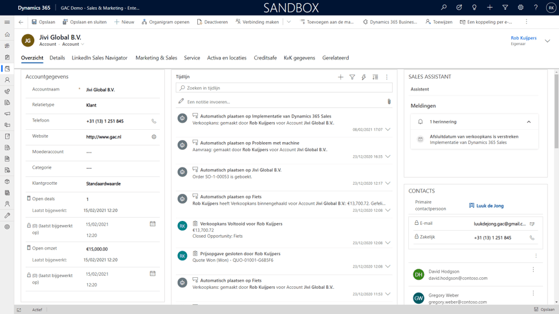Open the timeline more options ellipsis
Image resolution: width=559 pixels, height=314 pixels.
(x=386, y=77)
